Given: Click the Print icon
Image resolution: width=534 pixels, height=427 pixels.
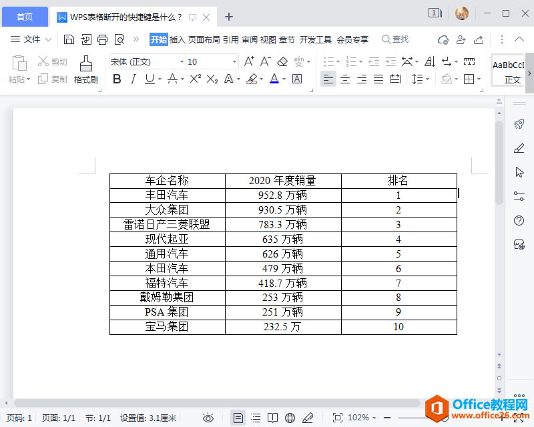Looking at the screenshot, I should [x=102, y=39].
